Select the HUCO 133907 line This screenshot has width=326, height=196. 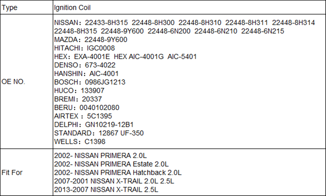pyautogui.click(x=79, y=90)
